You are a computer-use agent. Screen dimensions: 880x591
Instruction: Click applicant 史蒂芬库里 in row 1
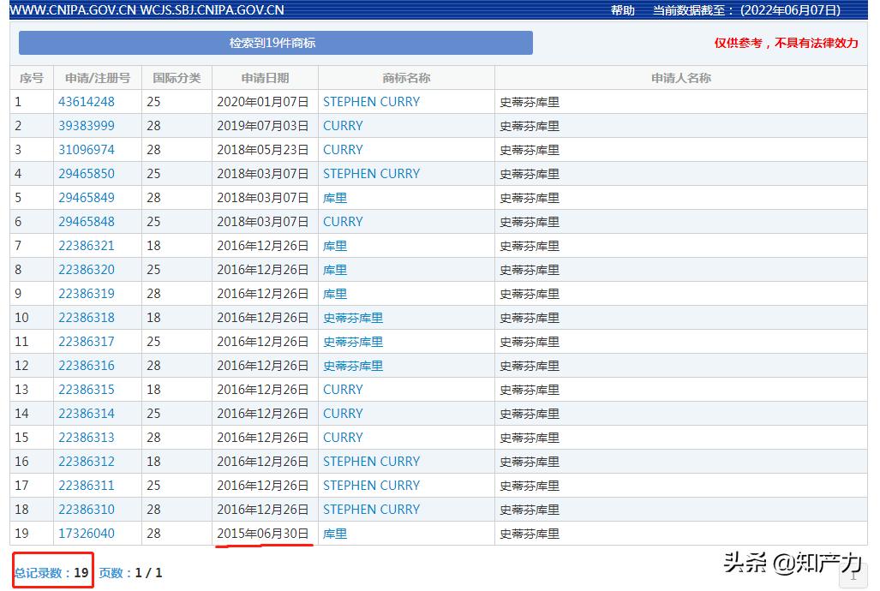530,102
